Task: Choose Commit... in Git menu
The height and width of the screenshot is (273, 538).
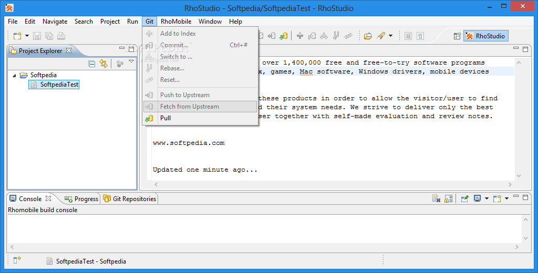Action: coord(200,45)
